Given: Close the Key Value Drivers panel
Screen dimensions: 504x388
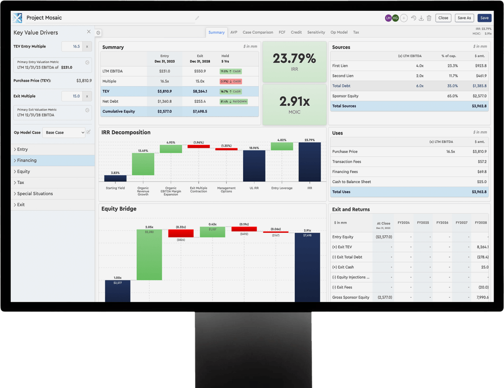Looking at the screenshot, I should pyautogui.click(x=89, y=32).
